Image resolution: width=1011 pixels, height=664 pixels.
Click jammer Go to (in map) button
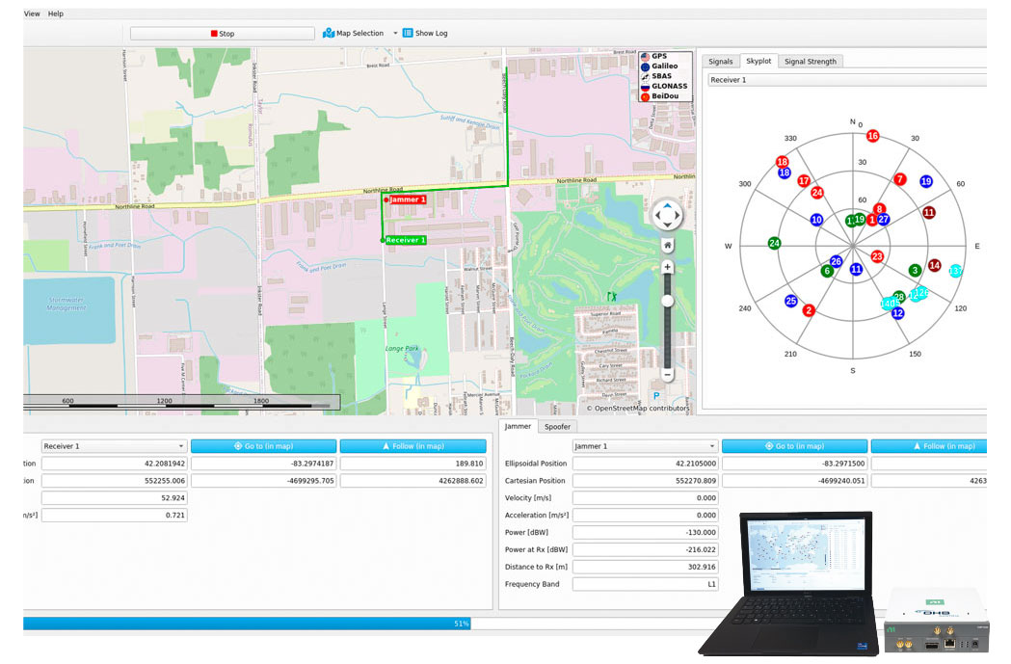(794, 446)
